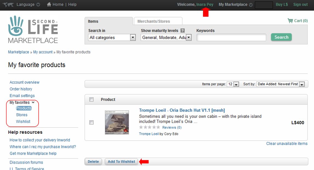Click the Add To Wishlist button
The image size is (314, 170).
pyautogui.click(x=121, y=161)
